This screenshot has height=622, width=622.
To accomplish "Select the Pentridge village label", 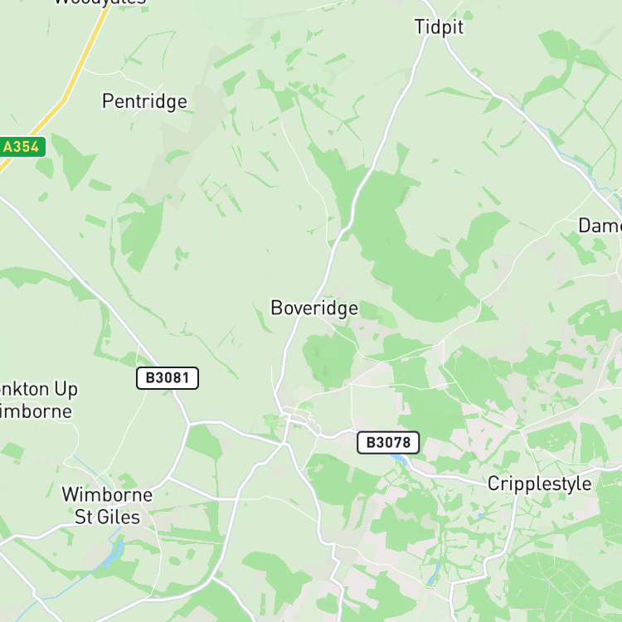I will [x=144, y=101].
